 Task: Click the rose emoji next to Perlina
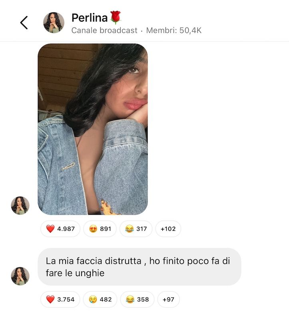pos(116,17)
